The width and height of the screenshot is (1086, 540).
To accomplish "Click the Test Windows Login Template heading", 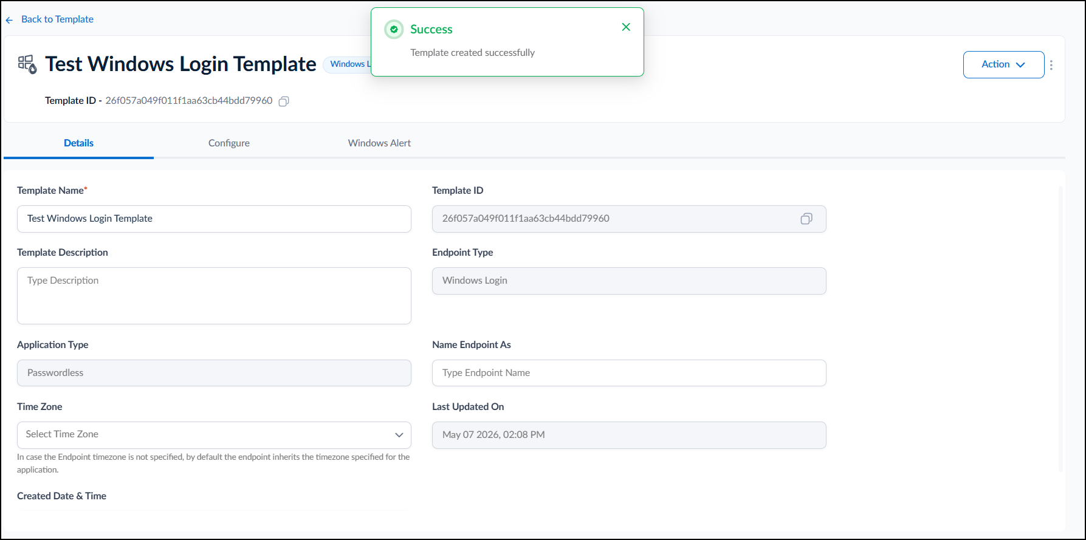I will pos(180,64).
